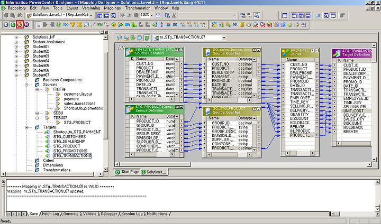Click CUST_NO port in SQ_sales_transactions
Screen dimensions: 381x224
click(x=220, y=64)
